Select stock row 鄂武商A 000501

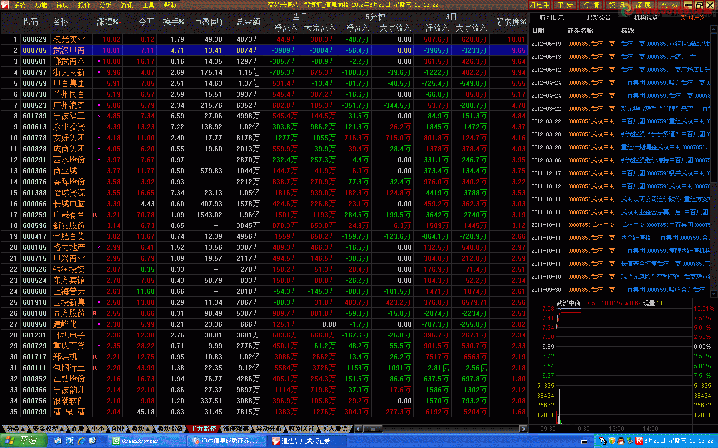pyautogui.click(x=263, y=61)
